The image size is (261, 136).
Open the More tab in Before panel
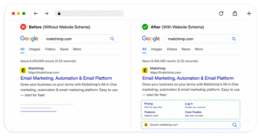tap(77, 49)
